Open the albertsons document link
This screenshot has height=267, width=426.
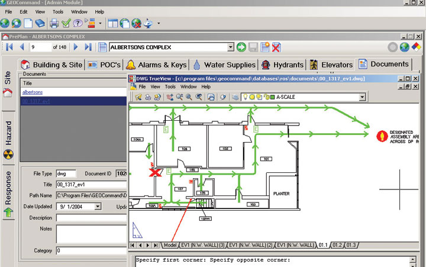click(x=32, y=92)
